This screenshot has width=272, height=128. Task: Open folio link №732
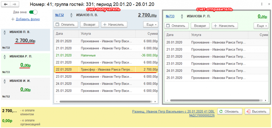(59, 15)
